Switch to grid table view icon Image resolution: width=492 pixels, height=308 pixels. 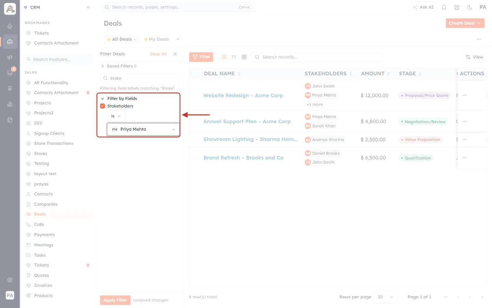coord(244,57)
